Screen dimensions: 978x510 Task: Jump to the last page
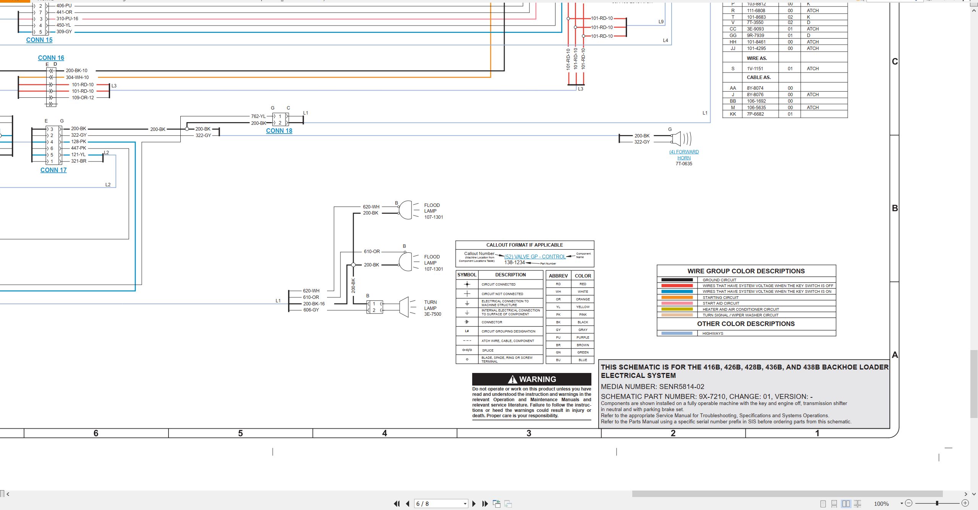pyautogui.click(x=485, y=504)
